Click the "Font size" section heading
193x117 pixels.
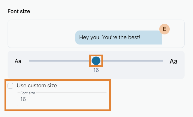(x=19, y=11)
